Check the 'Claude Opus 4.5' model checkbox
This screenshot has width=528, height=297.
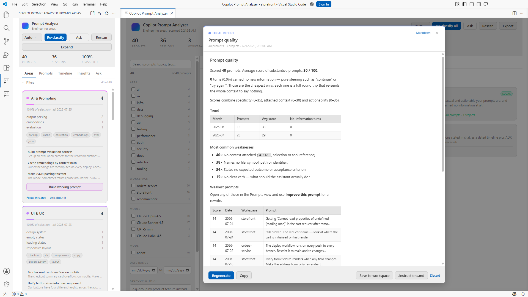133,216
